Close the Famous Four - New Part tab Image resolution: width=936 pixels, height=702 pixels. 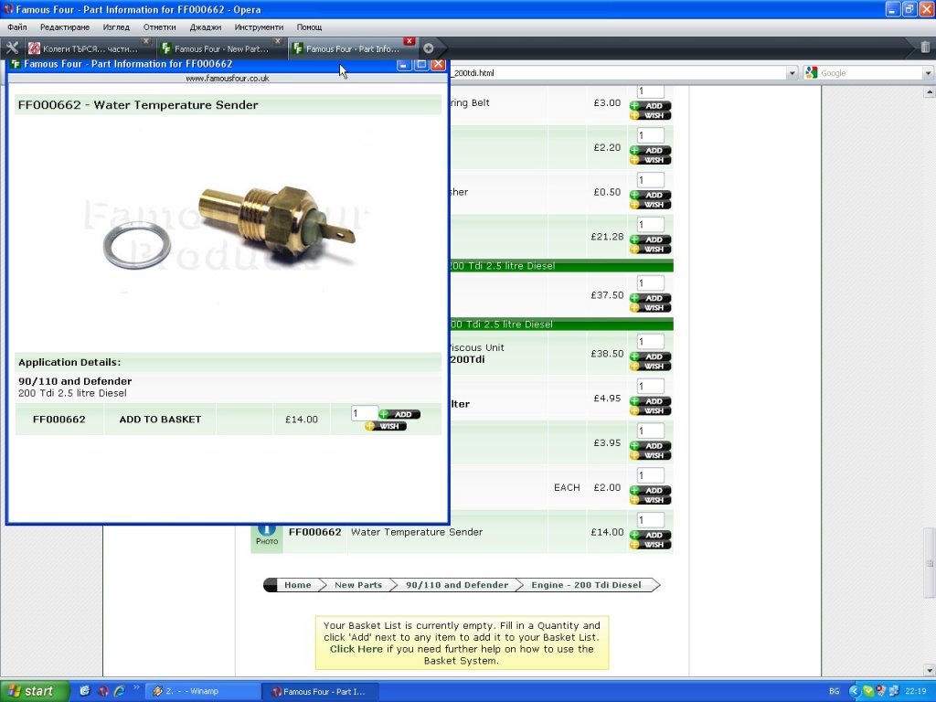(278, 41)
